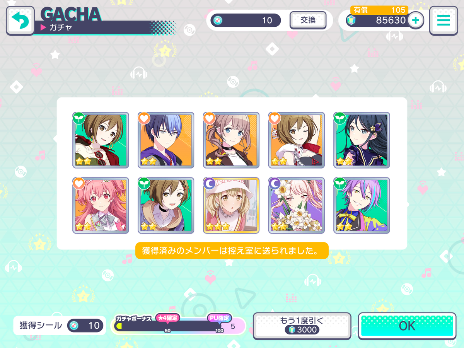The image size is (464, 348).
Task: Select the dark-haired girl with star hairpin card
Action: pos(362,140)
